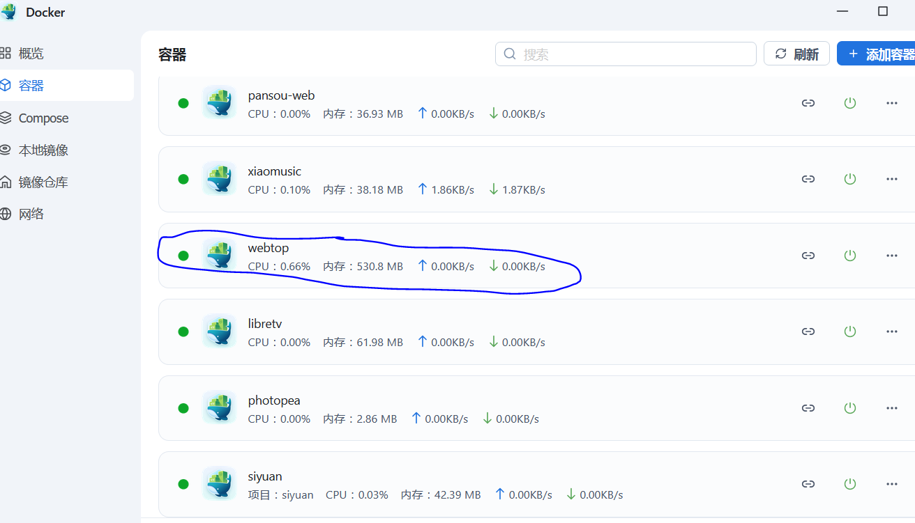Select the webtop container name

click(269, 248)
